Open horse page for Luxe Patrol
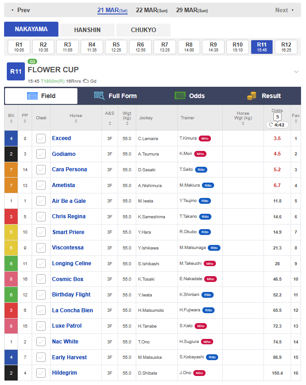 point(67,326)
